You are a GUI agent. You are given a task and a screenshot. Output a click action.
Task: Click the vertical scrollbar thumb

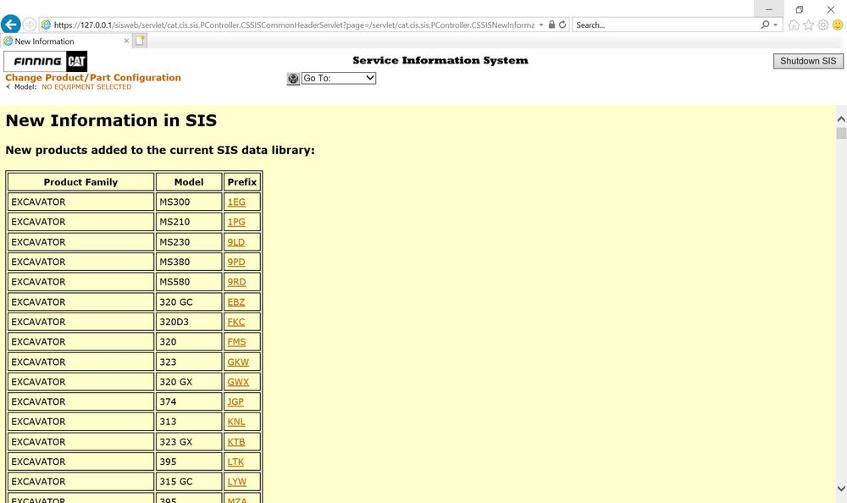pos(841,133)
